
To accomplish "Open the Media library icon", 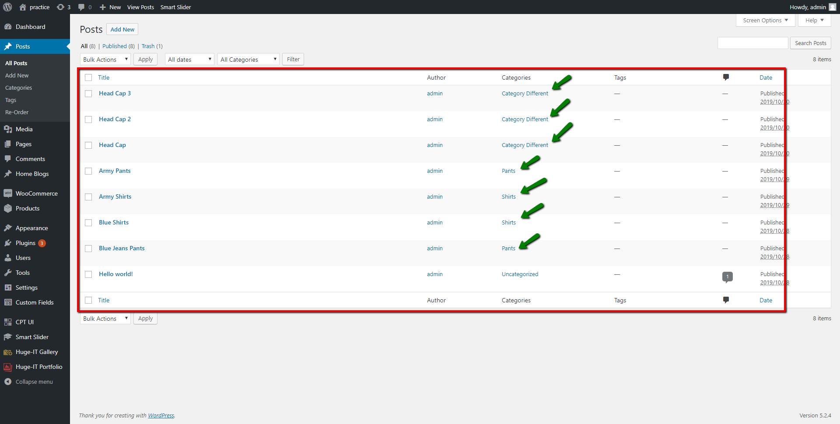I will [8, 129].
